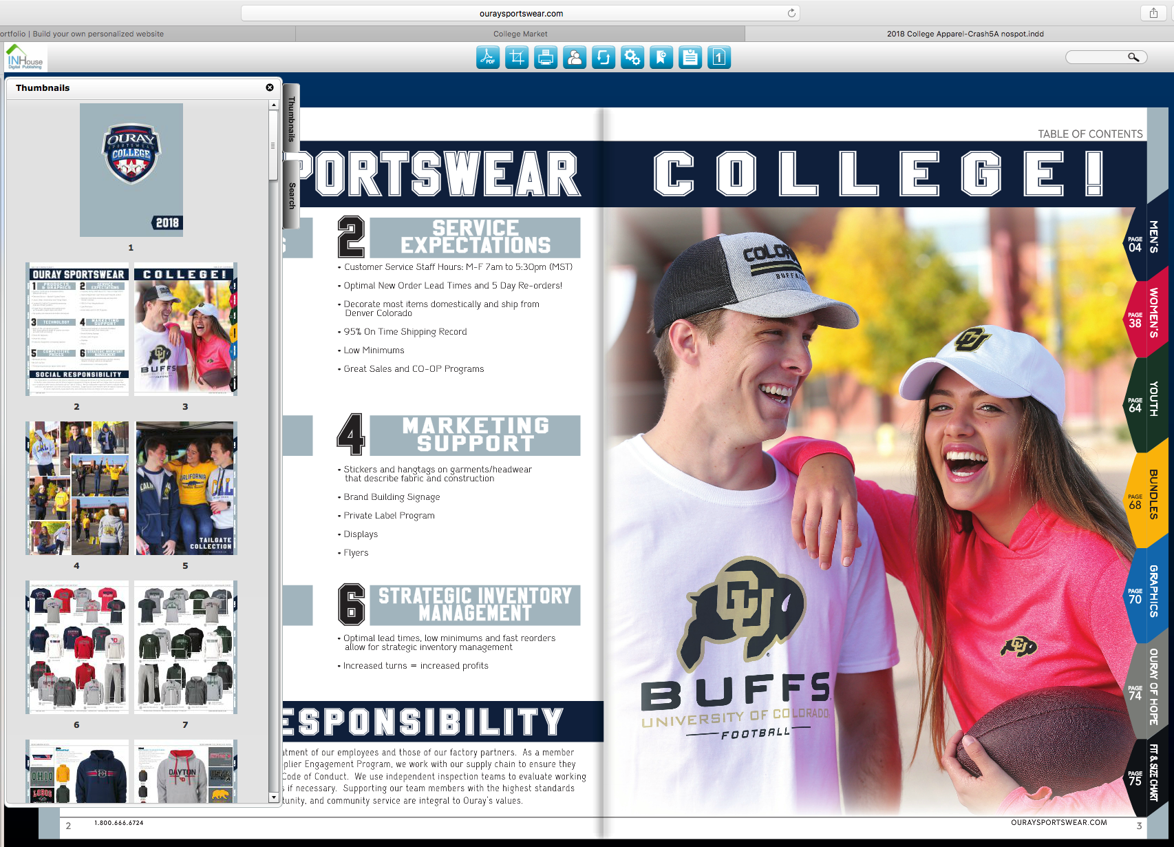Open the share with users icon

point(575,57)
